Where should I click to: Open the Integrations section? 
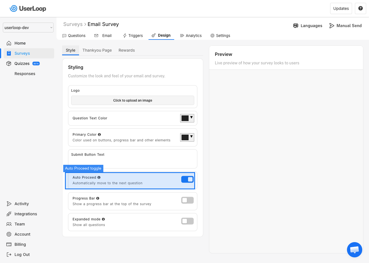pos(26,214)
